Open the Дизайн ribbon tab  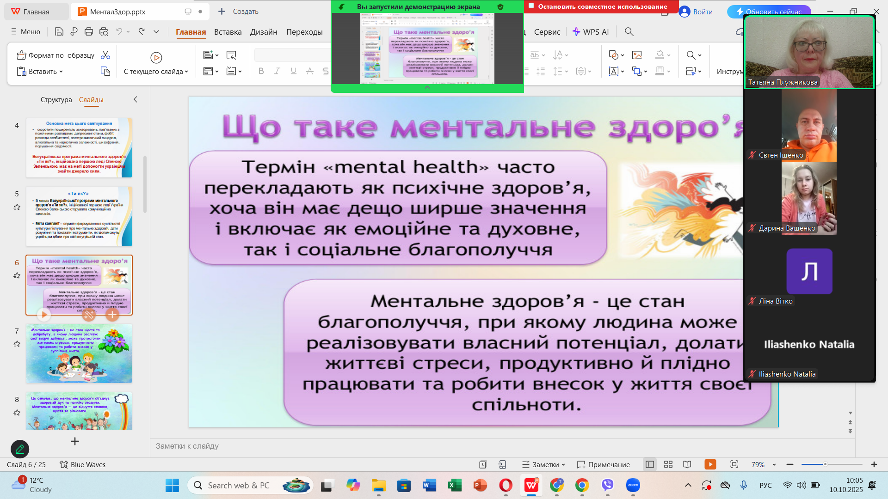[x=263, y=31]
